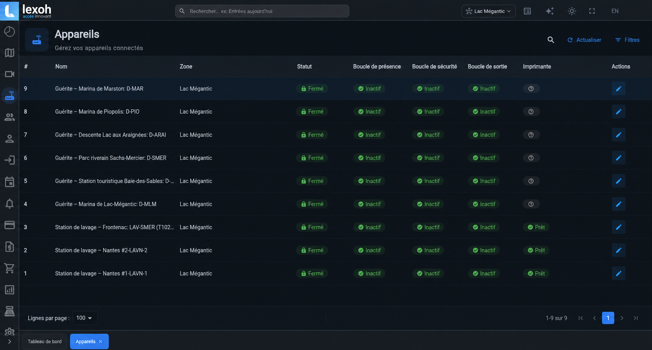This screenshot has height=350, width=652.
Task: Open the Lac Mégantic site dropdown
Action: coord(488,11)
